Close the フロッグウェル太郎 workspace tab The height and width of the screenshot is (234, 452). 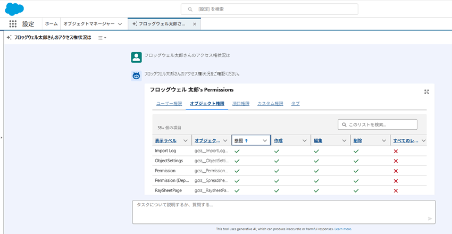pos(195,24)
